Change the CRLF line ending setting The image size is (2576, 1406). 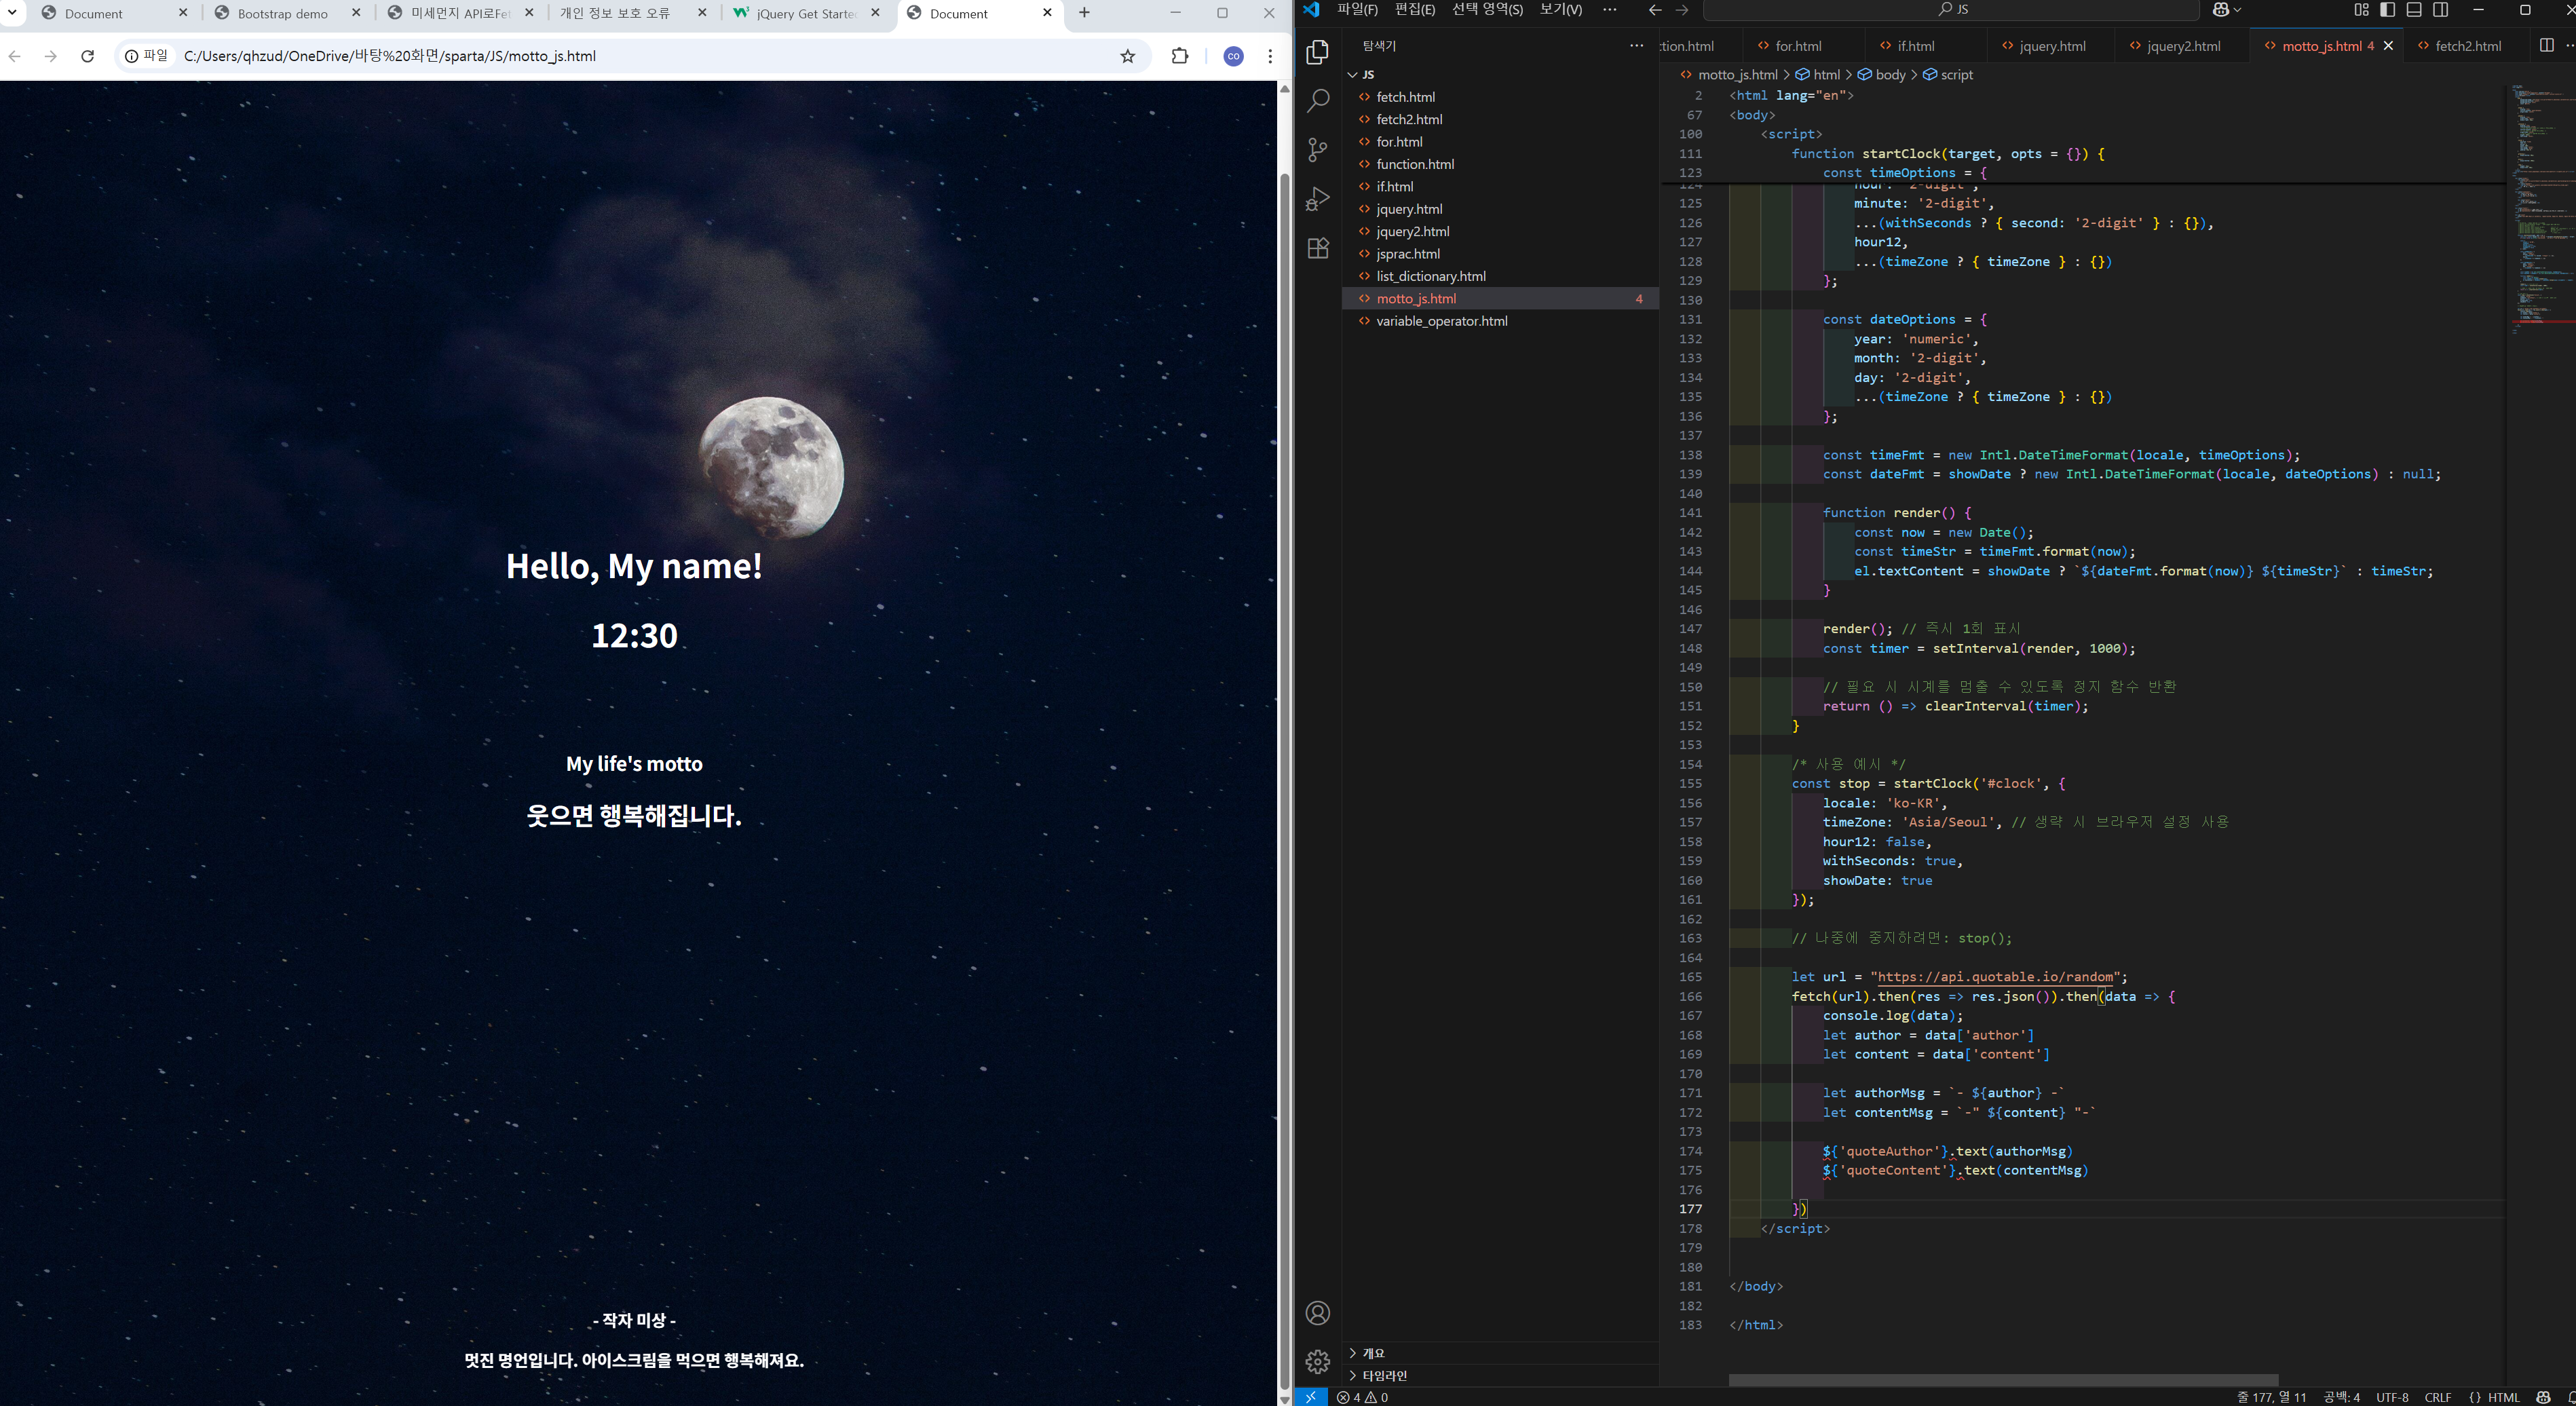point(2438,1397)
